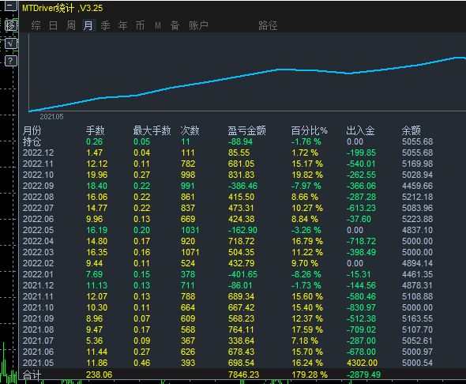
Task: Switch to the 周 weekly tab
Action: pyautogui.click(x=71, y=25)
